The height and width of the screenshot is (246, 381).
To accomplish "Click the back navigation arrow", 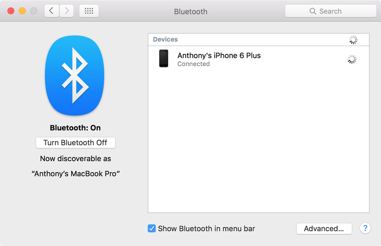I will [x=51, y=11].
